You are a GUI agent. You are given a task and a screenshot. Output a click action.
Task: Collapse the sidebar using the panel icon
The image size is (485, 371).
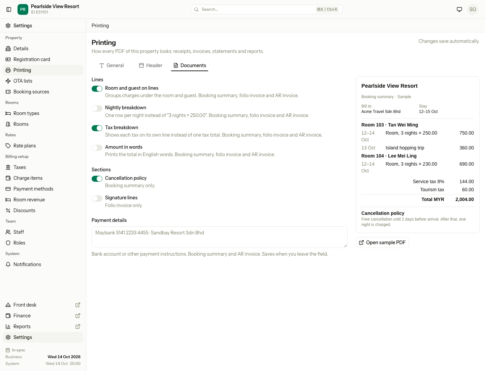click(9, 9)
